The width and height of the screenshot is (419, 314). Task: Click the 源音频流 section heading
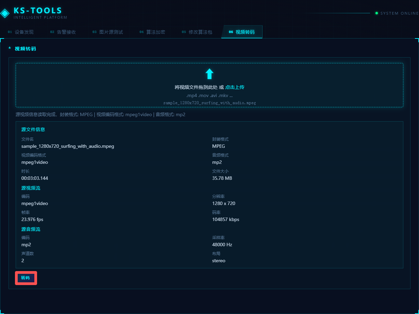(x=31, y=229)
